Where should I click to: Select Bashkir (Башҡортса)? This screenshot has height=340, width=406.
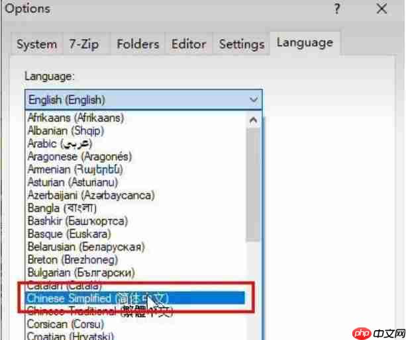coord(136,221)
